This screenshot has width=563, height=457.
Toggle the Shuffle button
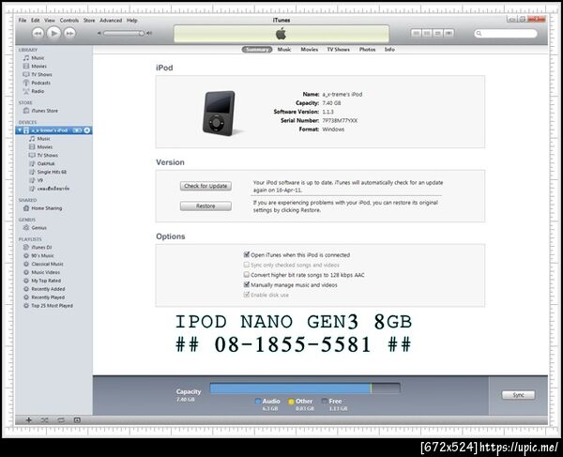44,420
